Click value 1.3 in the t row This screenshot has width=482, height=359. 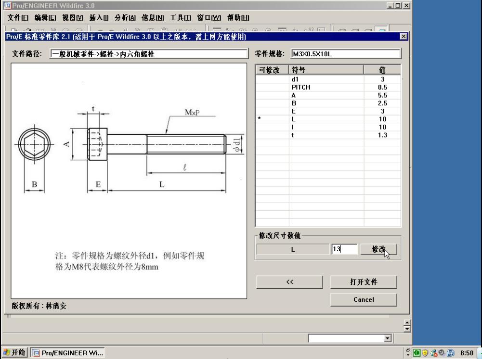click(x=382, y=135)
